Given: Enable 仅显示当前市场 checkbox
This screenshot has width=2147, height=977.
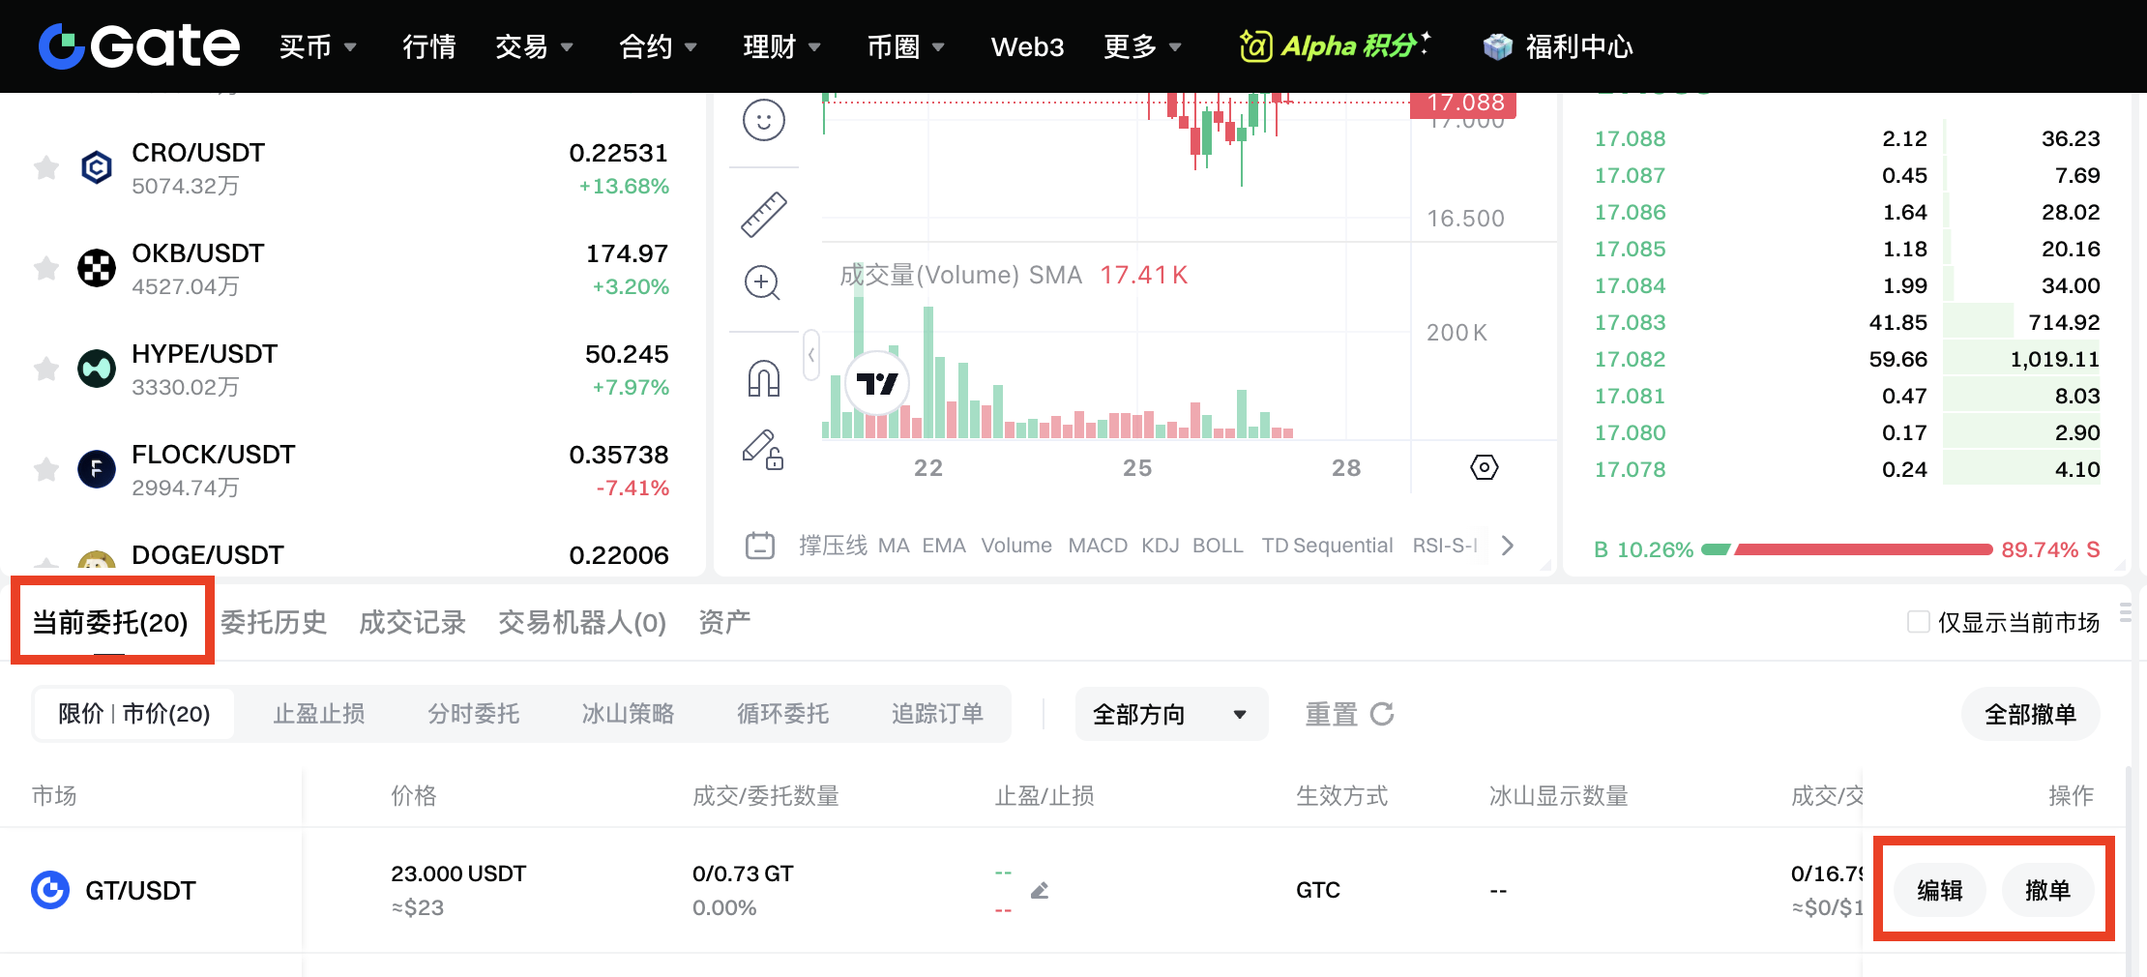Looking at the screenshot, I should coord(1918,622).
